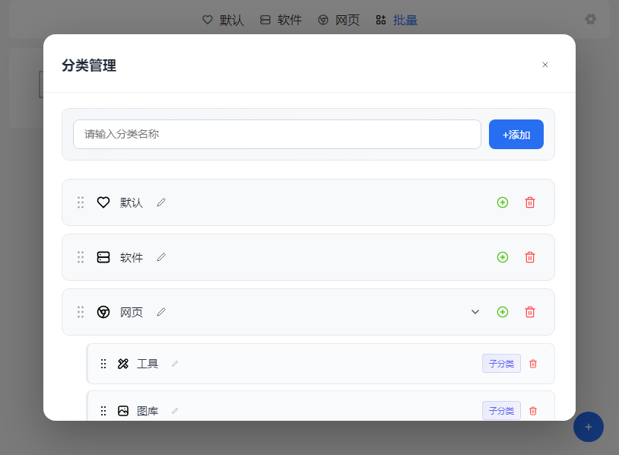Remove the 工具 subcategory with its trash icon
619x455 pixels.
(532, 364)
